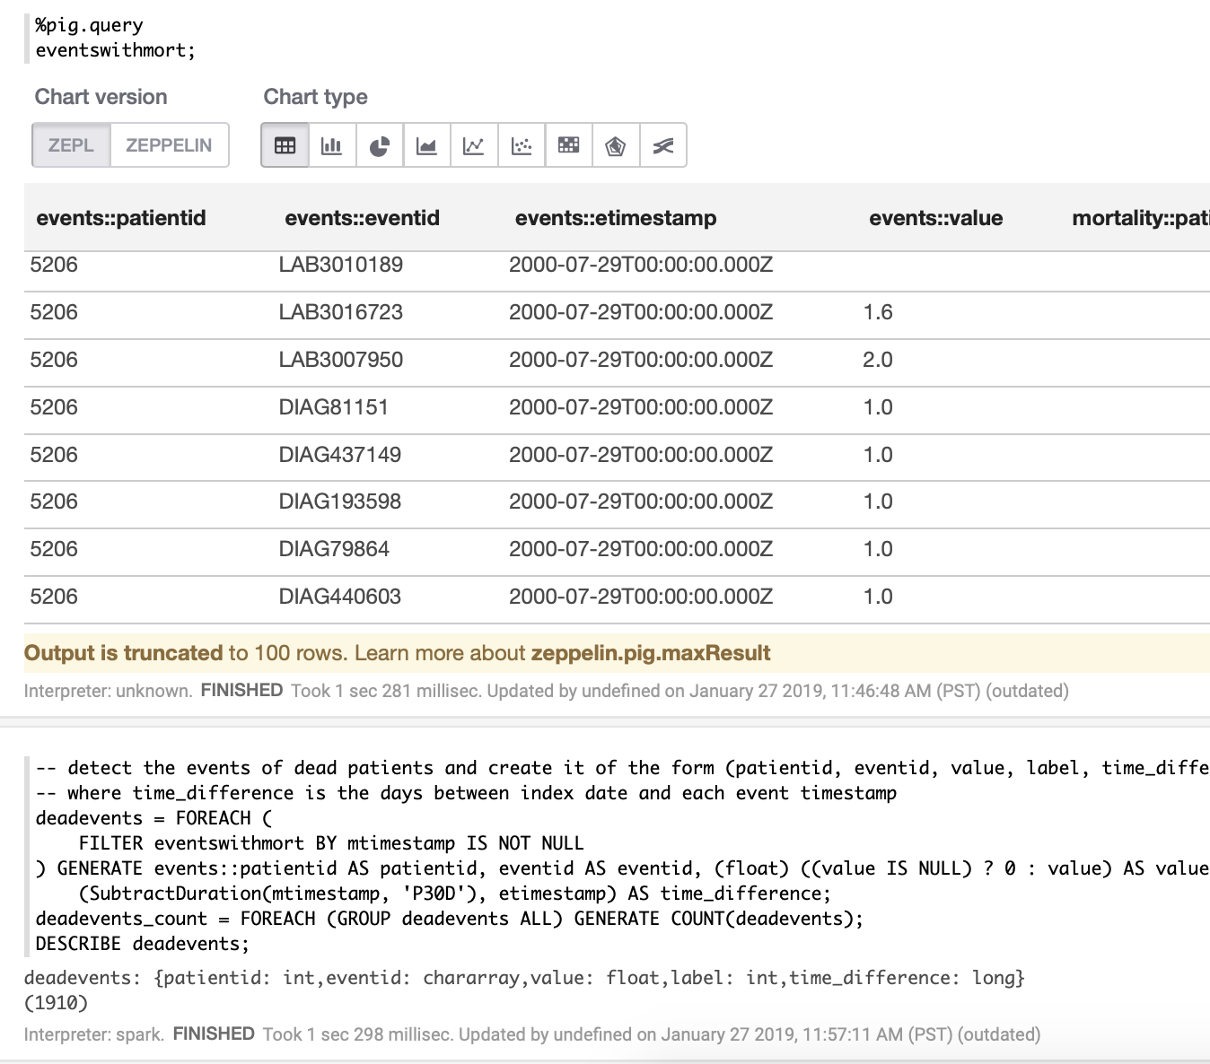Click the 'Output is truncated' warning text
The width and height of the screenshot is (1210, 1064).
pyautogui.click(x=123, y=653)
